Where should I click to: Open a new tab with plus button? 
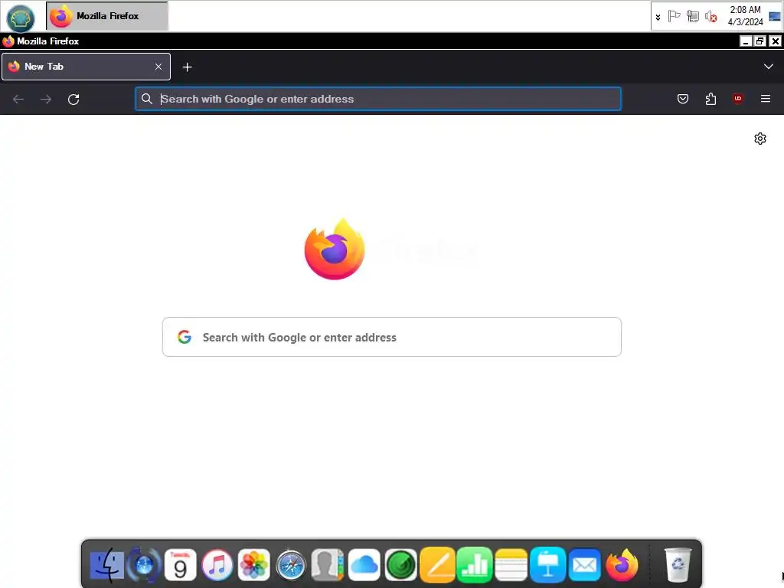(x=187, y=67)
